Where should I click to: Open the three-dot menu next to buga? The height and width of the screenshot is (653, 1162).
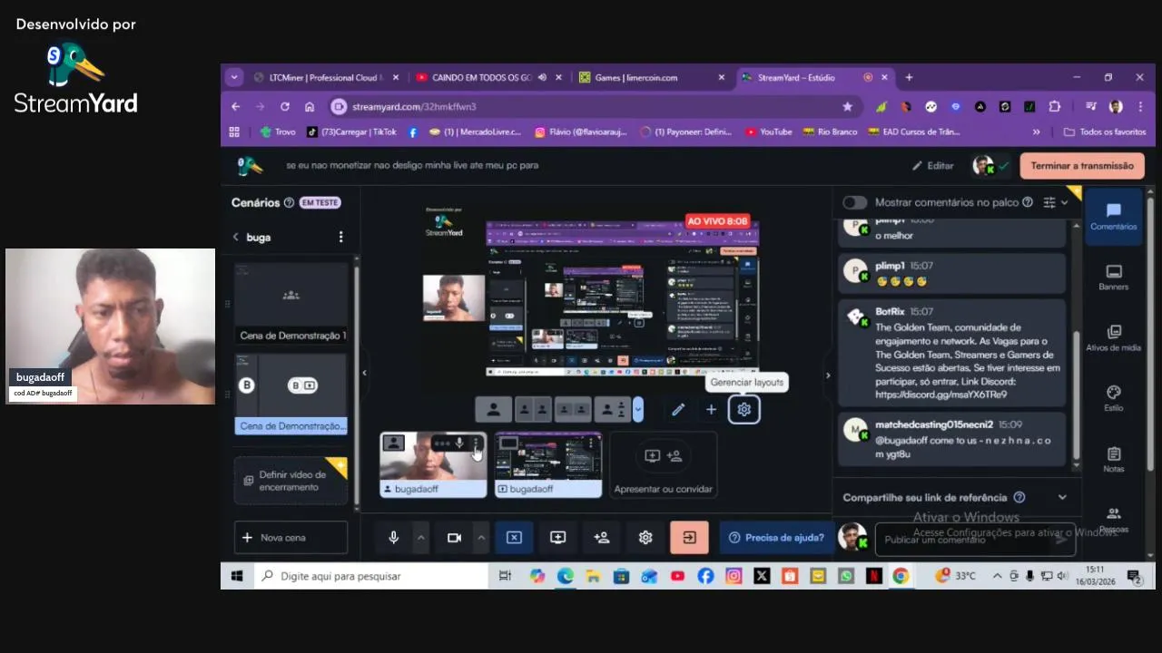340,237
